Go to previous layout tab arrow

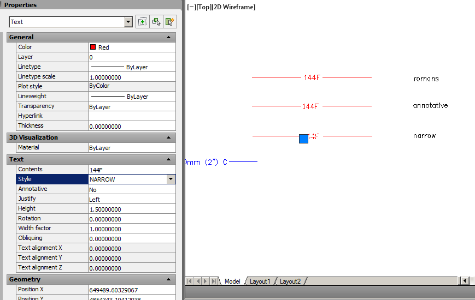(198, 281)
